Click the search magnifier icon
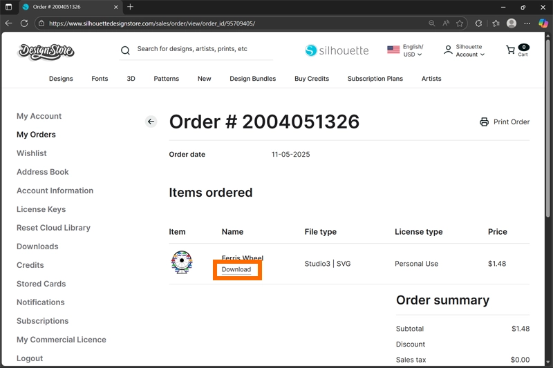553x368 pixels. pyautogui.click(x=125, y=50)
